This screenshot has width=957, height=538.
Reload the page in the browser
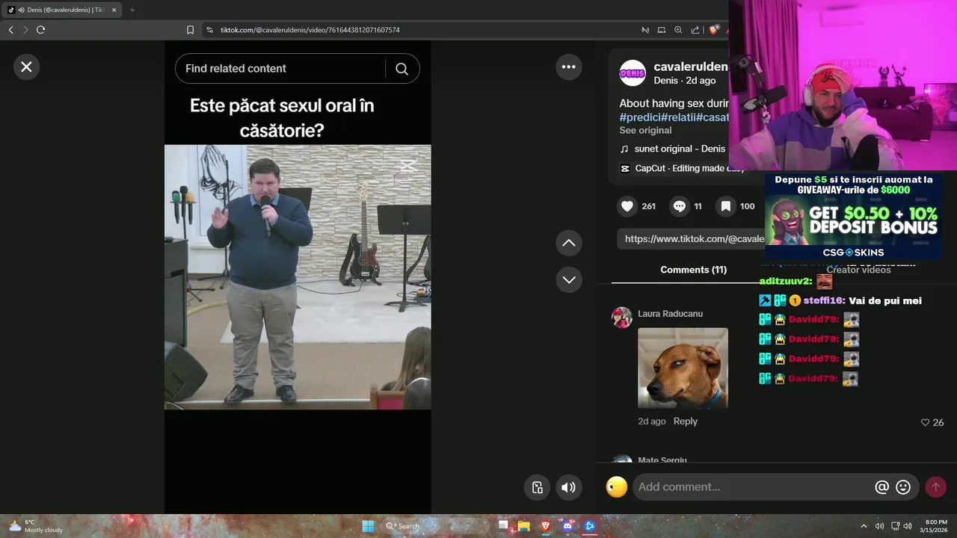(41, 30)
